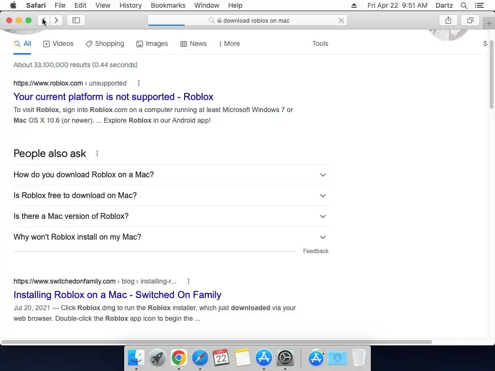Click the address bar showing download roblox on mac
The height and width of the screenshot is (371, 495).
247,20
